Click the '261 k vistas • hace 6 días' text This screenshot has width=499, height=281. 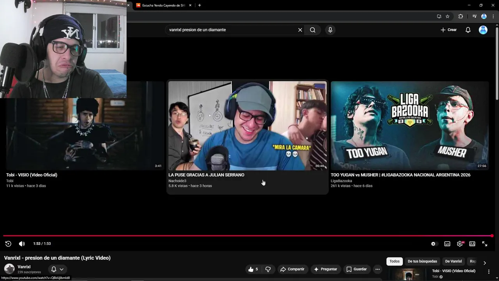tap(352, 186)
